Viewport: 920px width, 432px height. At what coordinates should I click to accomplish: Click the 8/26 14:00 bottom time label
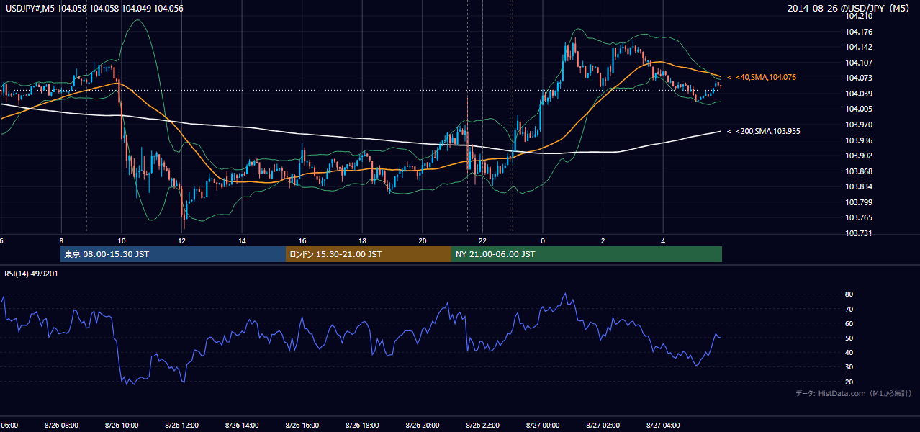[242, 426]
